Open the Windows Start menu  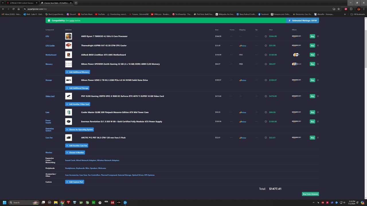[x=5, y=203]
